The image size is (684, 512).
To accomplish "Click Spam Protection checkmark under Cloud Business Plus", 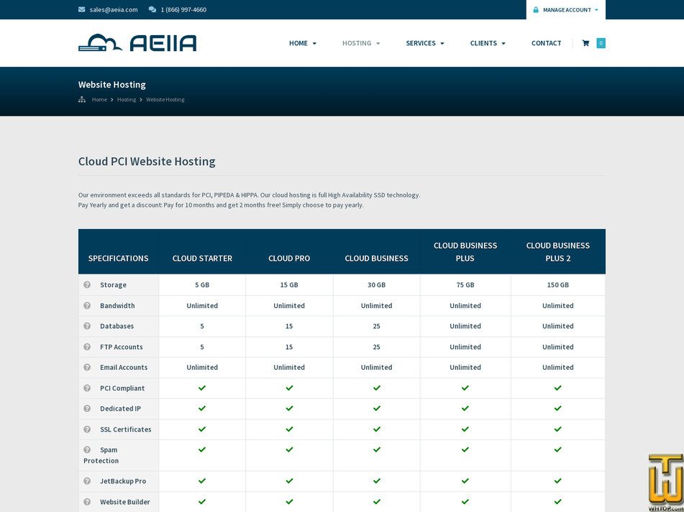I will pos(465,450).
